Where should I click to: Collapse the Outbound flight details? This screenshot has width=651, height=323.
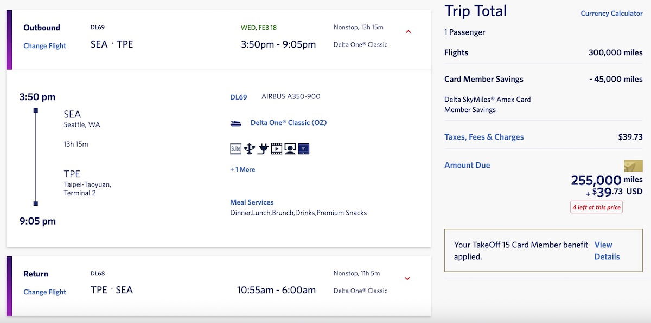click(409, 32)
